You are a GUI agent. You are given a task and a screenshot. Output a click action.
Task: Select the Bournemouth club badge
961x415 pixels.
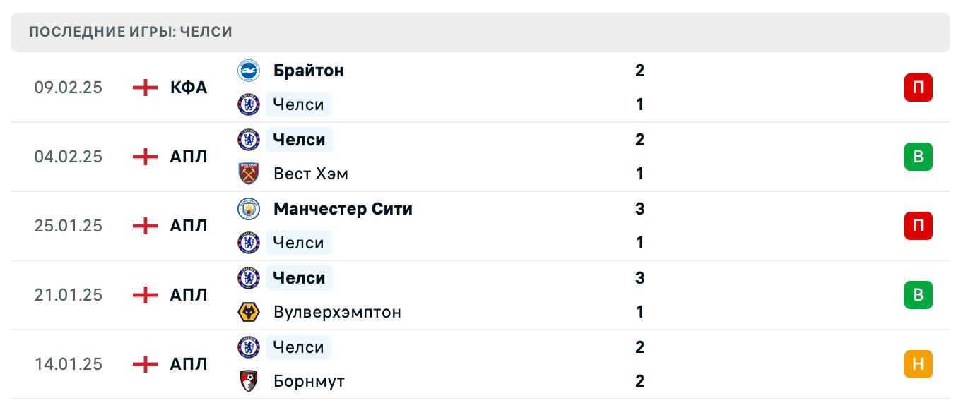click(249, 381)
